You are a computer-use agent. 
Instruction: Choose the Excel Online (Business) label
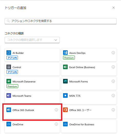click(82, 67)
